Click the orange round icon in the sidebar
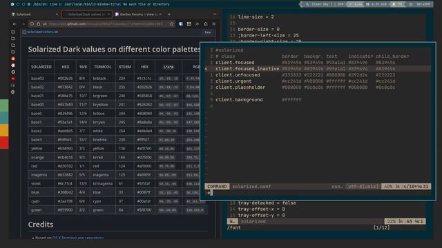Image resolution: width=442 pixels, height=248 pixels. tap(13, 59)
